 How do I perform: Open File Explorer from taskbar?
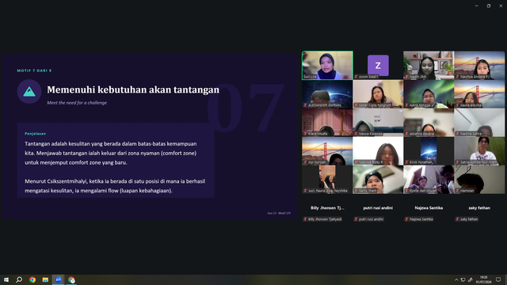(45, 279)
